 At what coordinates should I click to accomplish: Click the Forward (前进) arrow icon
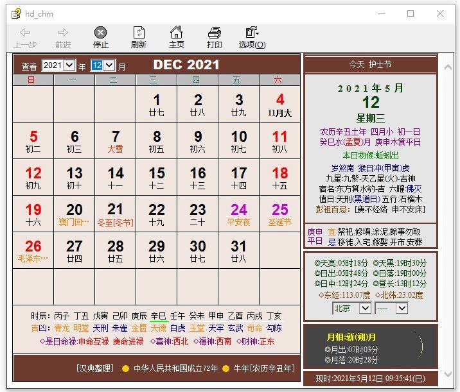(x=63, y=33)
